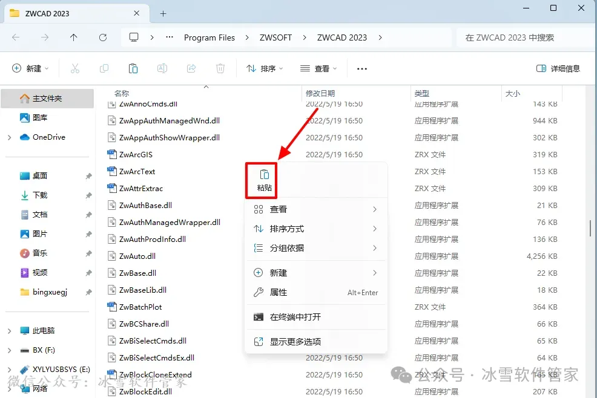Select the ZwArcGIS ZRX file icon

pos(112,154)
